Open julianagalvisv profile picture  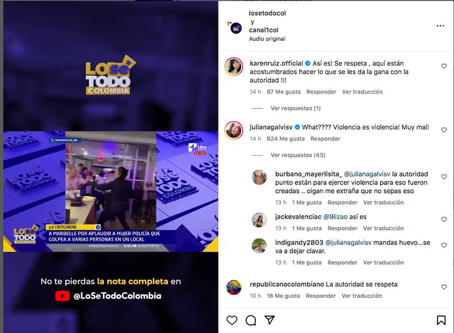(x=234, y=130)
